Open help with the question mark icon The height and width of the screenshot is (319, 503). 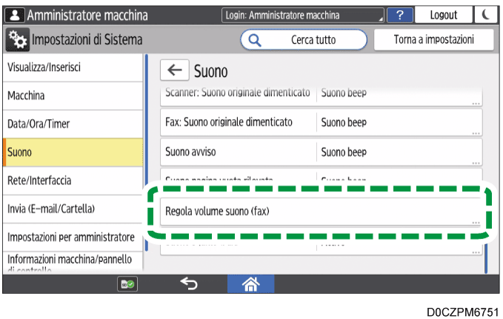[400, 15]
